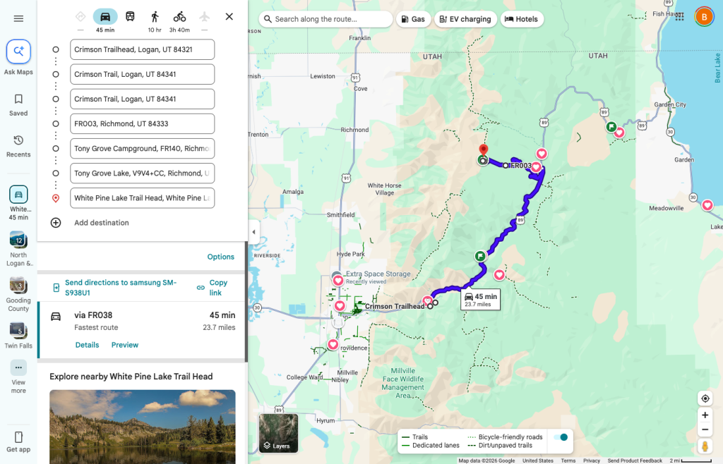Close the directions panel
Viewport: 723px width, 464px height.
(x=229, y=17)
